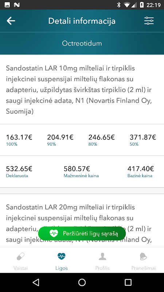This screenshot has height=292, width=164.
Task: Tap the white heart icon on green button
Action: click(54, 233)
